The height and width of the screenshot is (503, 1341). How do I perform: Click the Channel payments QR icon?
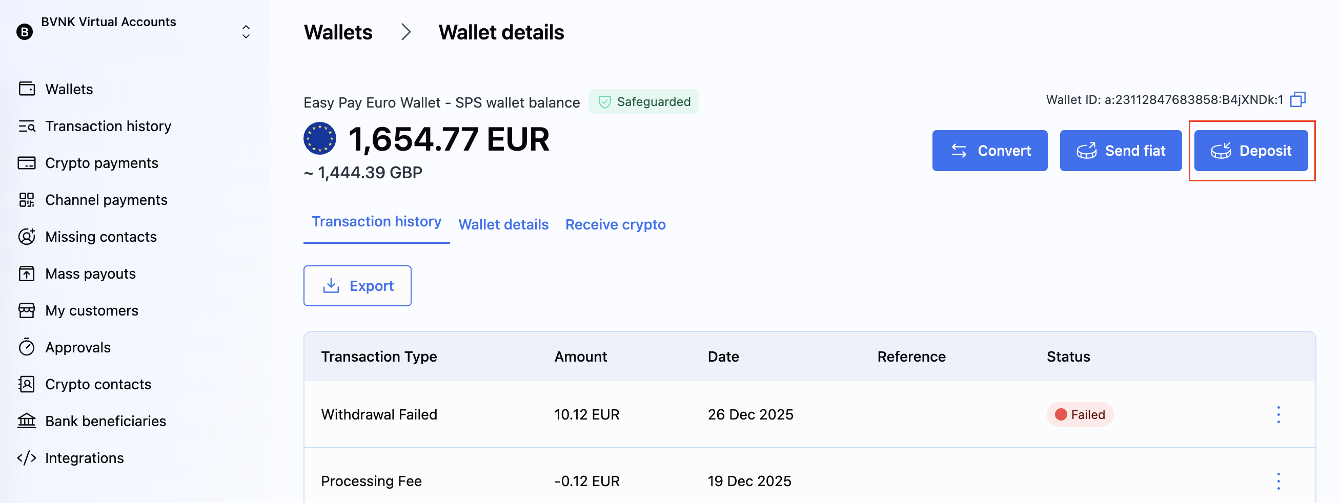click(x=27, y=200)
